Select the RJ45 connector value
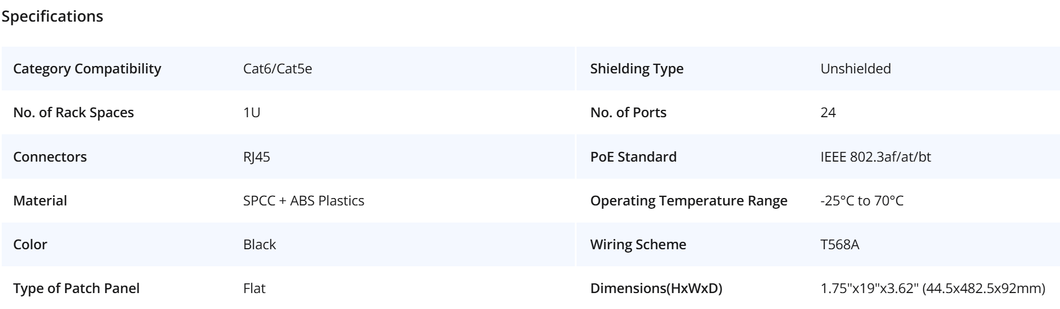Viewport: 1060px width, 309px height. [x=257, y=156]
